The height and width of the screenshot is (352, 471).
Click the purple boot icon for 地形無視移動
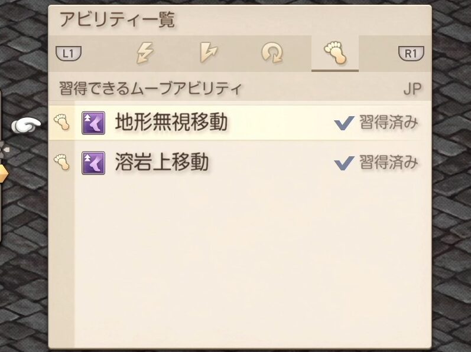point(93,123)
